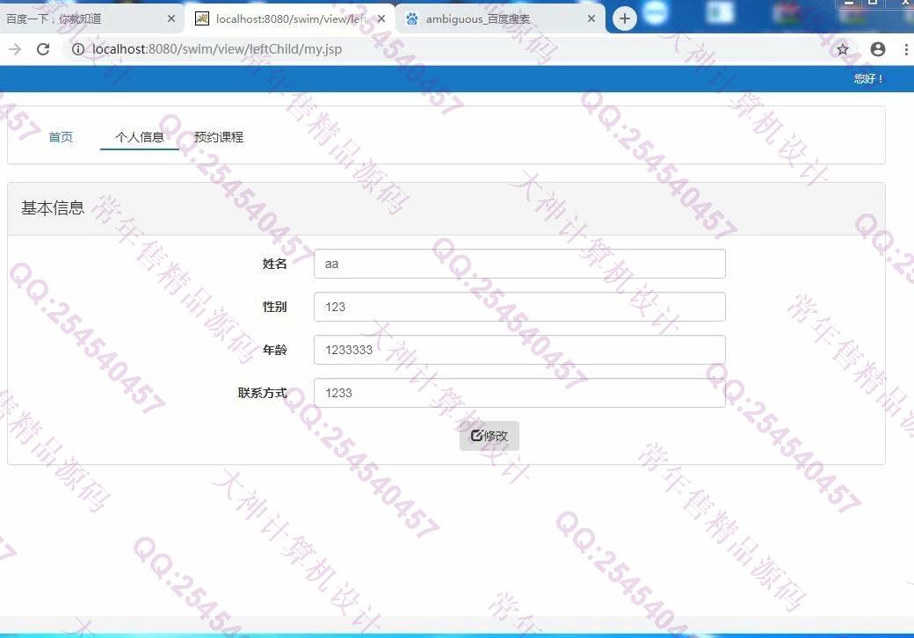Image resolution: width=914 pixels, height=638 pixels.
Task: Go to the 首页 navigation link
Action: (x=61, y=137)
